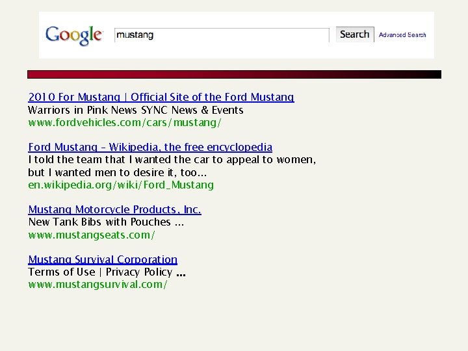Click the www.fordvehicles.com/cars/mustang/ URL text
This screenshot has height=351, width=468.
125,123
